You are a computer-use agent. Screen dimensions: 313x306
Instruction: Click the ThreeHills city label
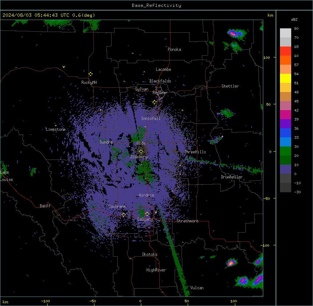[x=195, y=152]
